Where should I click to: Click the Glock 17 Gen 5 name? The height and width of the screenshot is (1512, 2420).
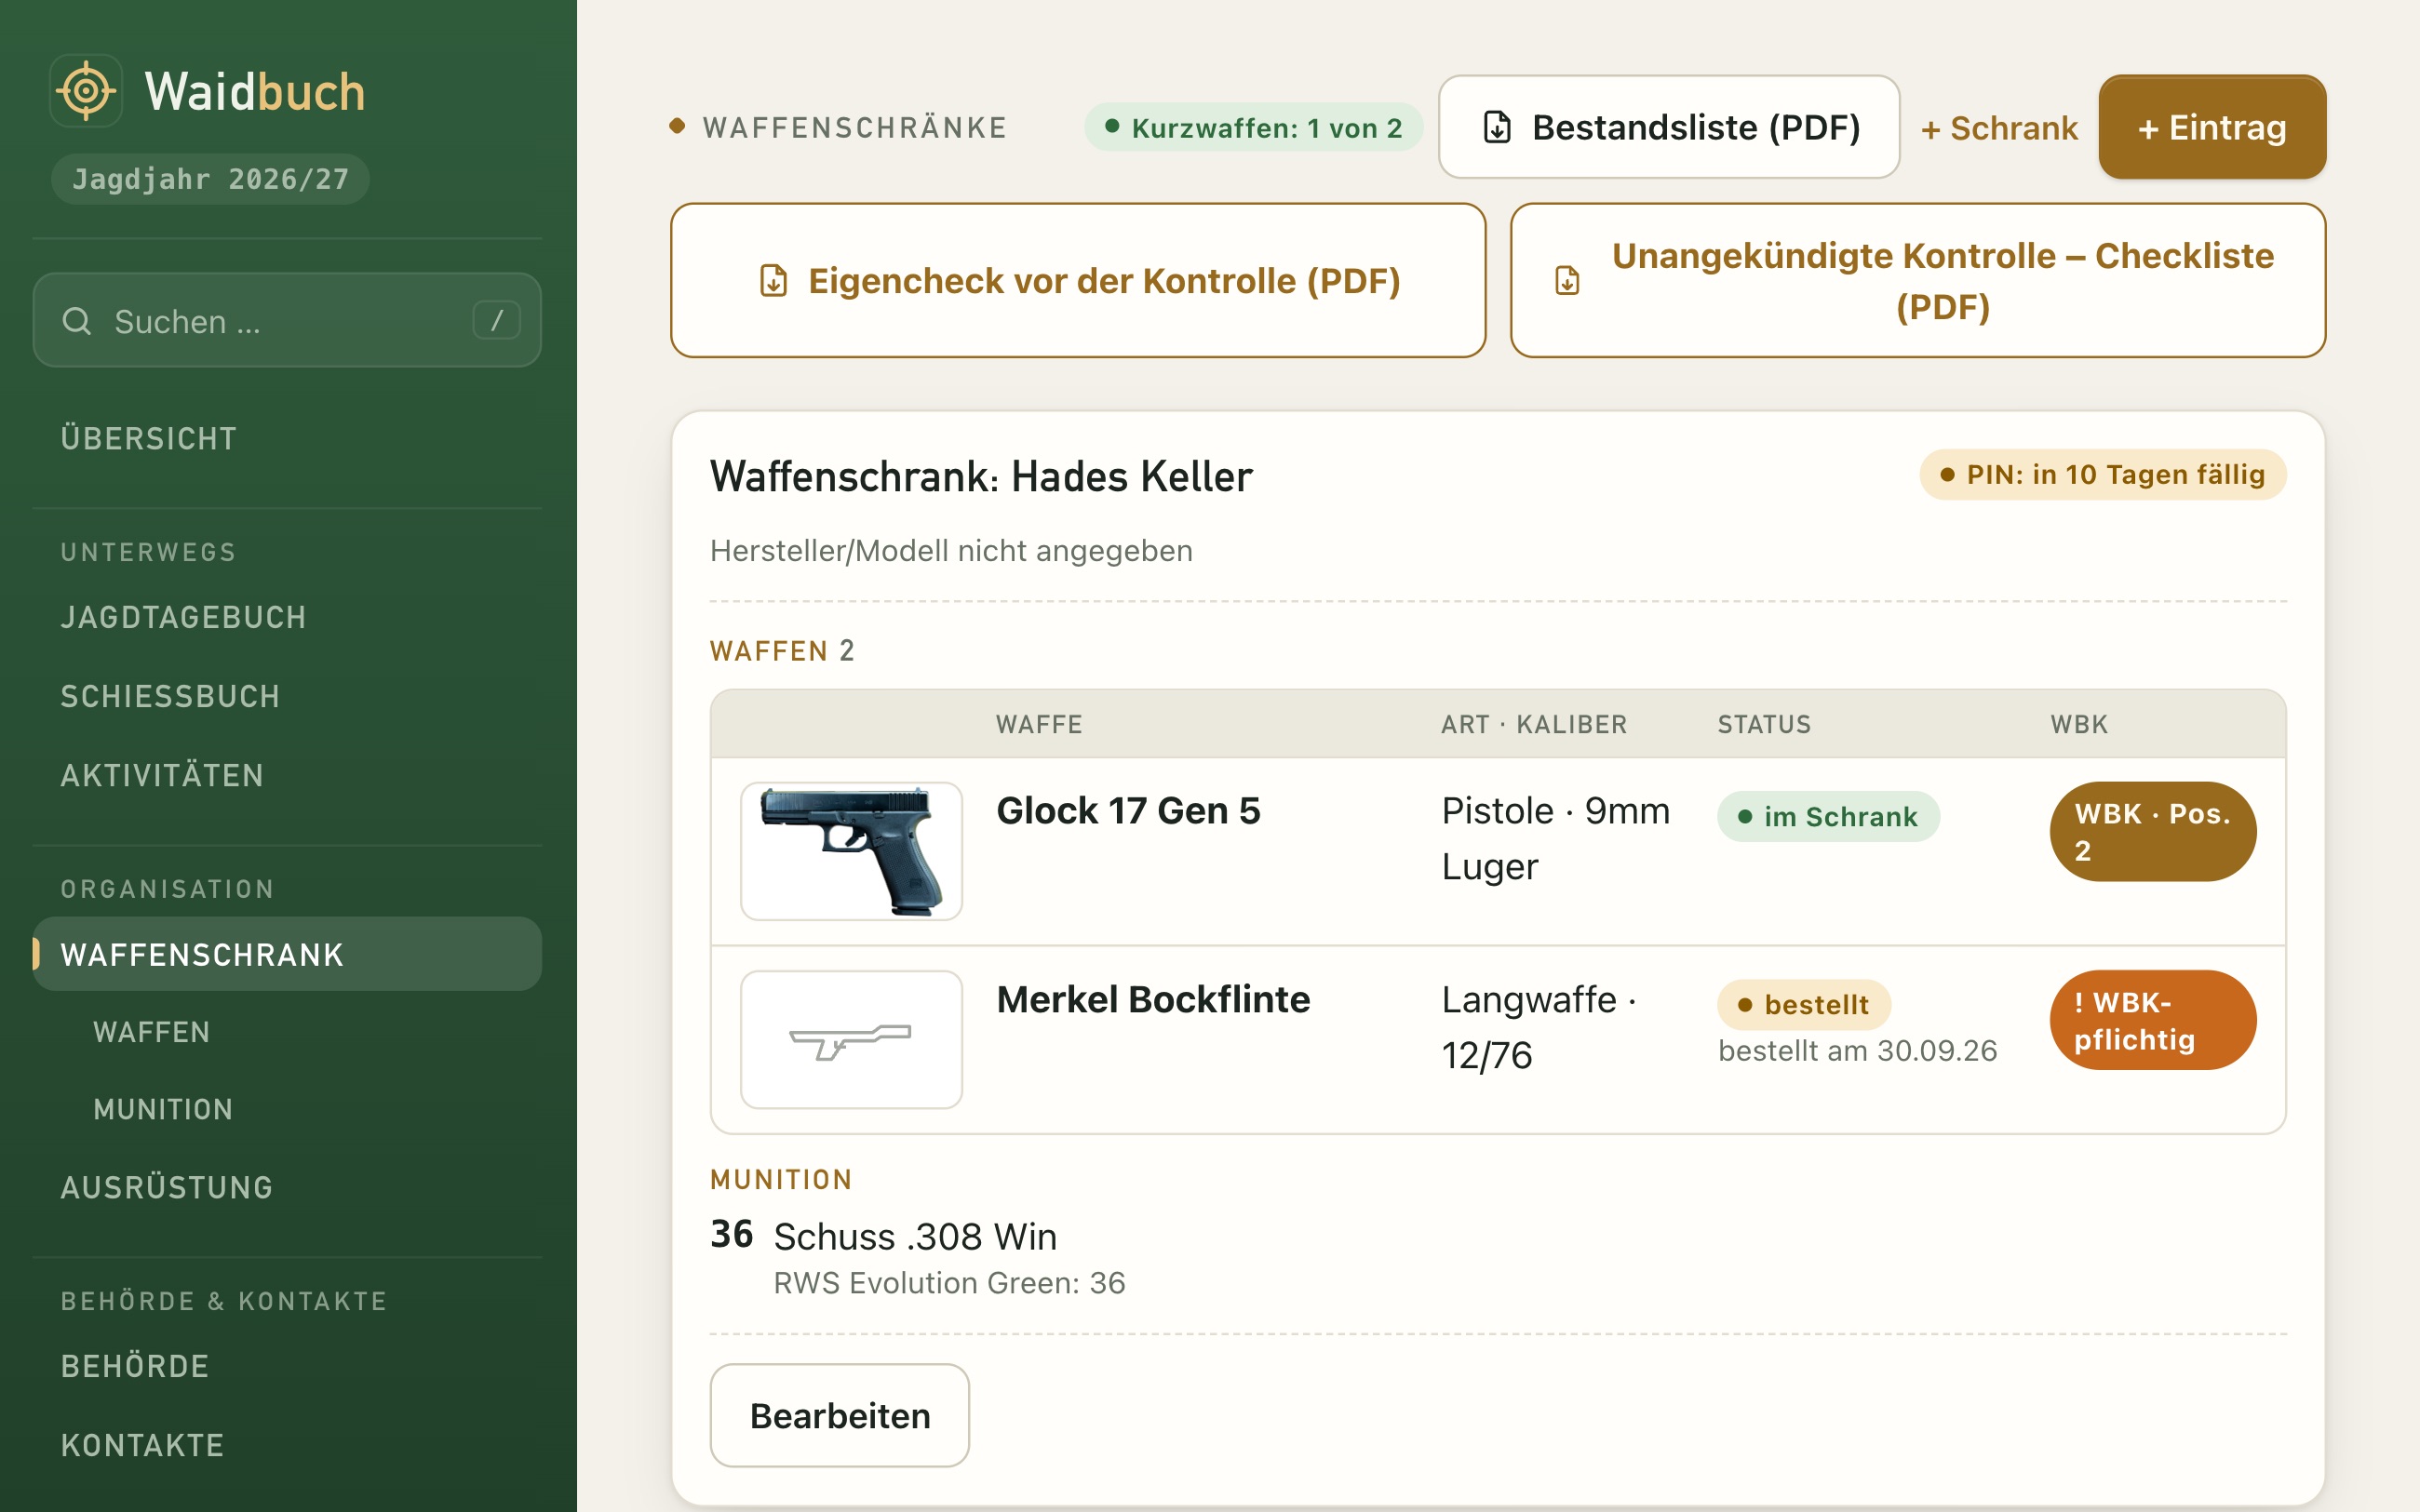(1129, 811)
